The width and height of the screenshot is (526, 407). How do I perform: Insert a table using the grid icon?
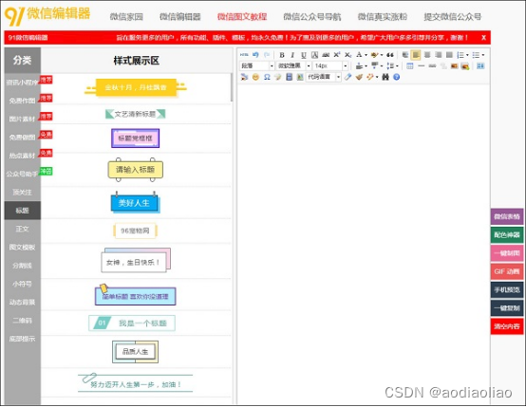[x=410, y=66]
